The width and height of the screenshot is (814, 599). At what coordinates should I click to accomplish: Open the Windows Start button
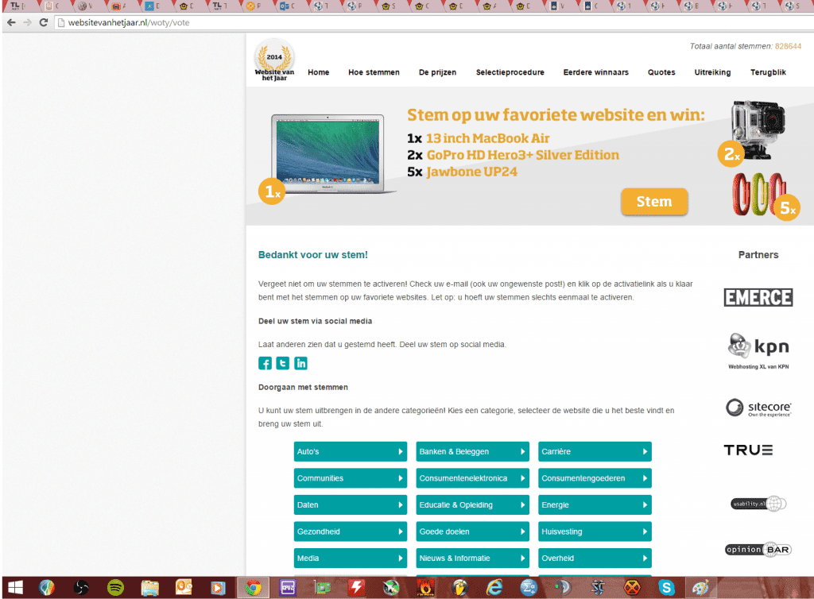click(16, 588)
